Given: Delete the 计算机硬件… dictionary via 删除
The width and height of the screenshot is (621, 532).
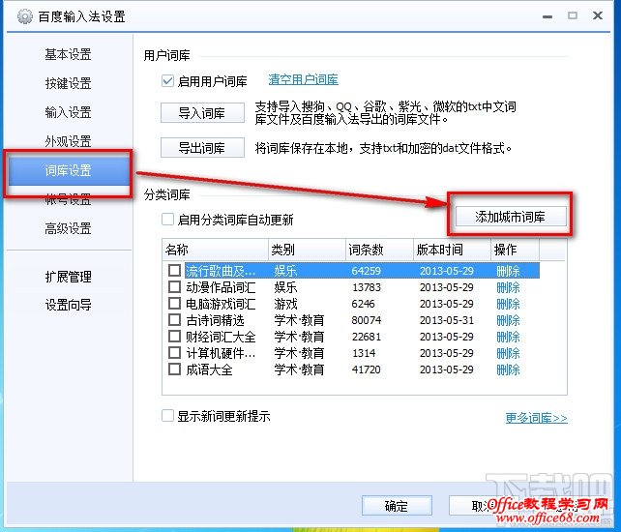Looking at the screenshot, I should [x=508, y=353].
